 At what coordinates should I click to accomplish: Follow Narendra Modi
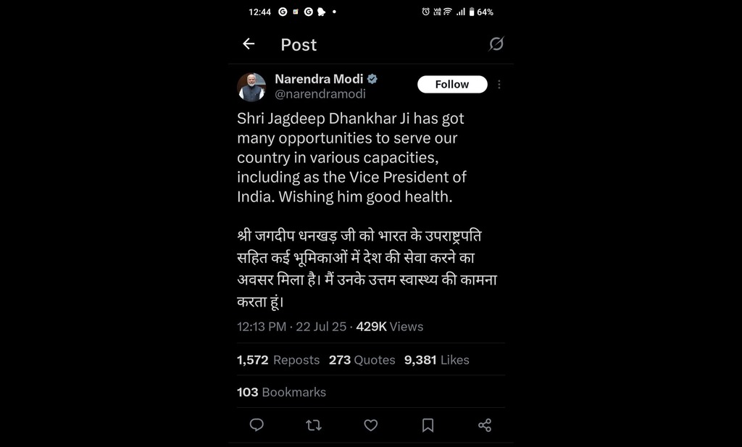[x=452, y=84]
